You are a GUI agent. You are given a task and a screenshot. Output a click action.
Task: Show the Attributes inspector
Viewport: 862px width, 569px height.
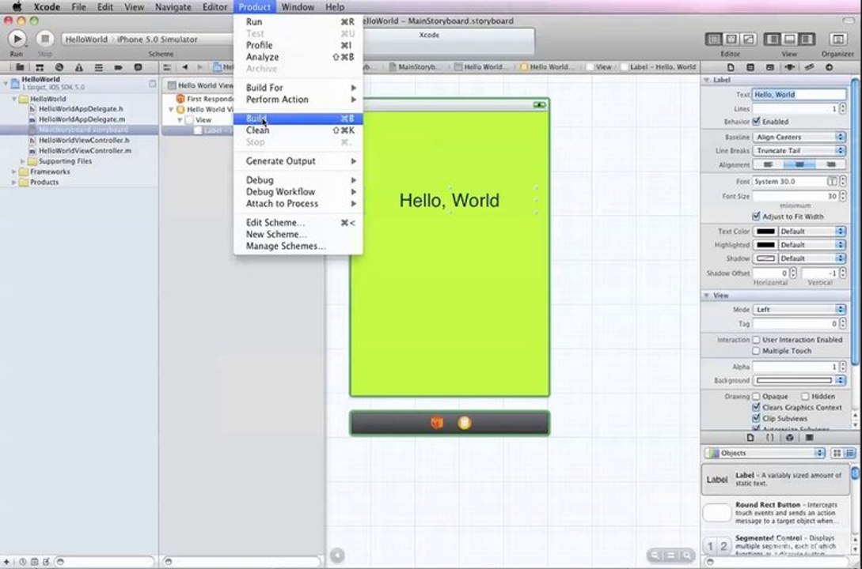(x=790, y=67)
